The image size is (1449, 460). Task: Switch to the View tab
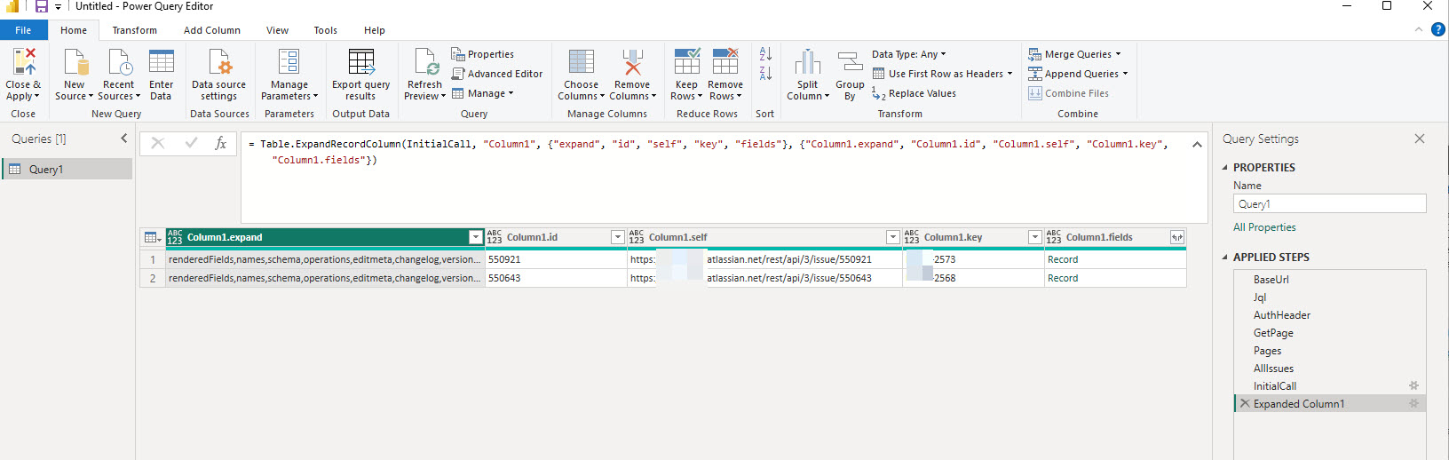tap(277, 30)
